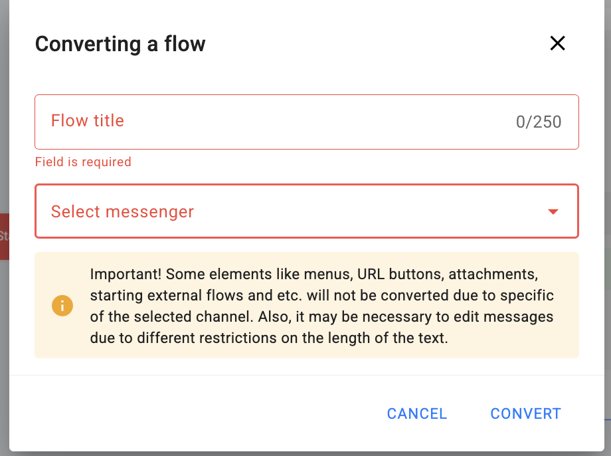Close the Converting a flow dialog
611x456 pixels.
click(x=557, y=44)
